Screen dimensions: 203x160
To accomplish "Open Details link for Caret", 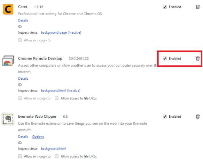I will point(23,20).
